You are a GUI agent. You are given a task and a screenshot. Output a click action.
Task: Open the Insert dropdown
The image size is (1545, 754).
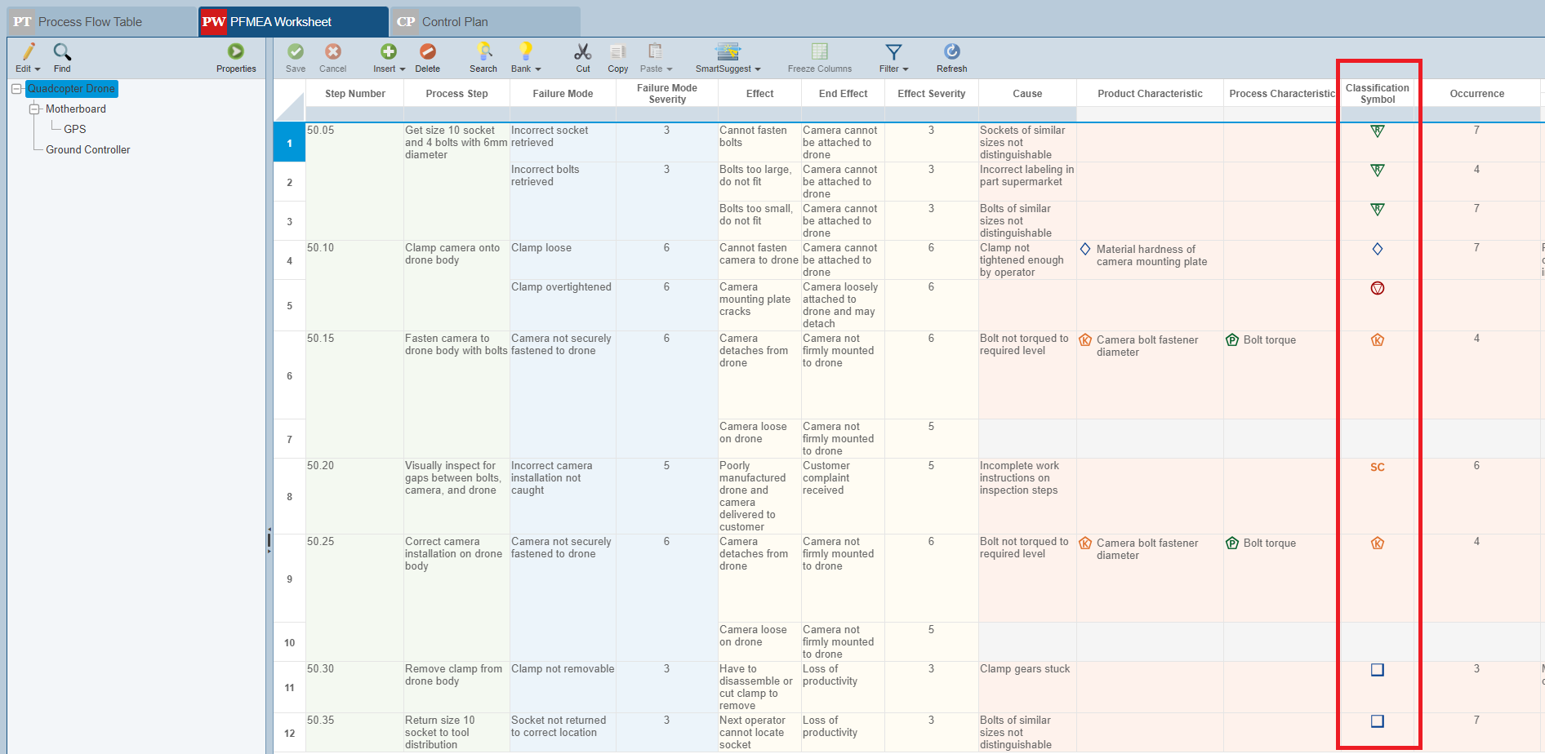coord(389,57)
